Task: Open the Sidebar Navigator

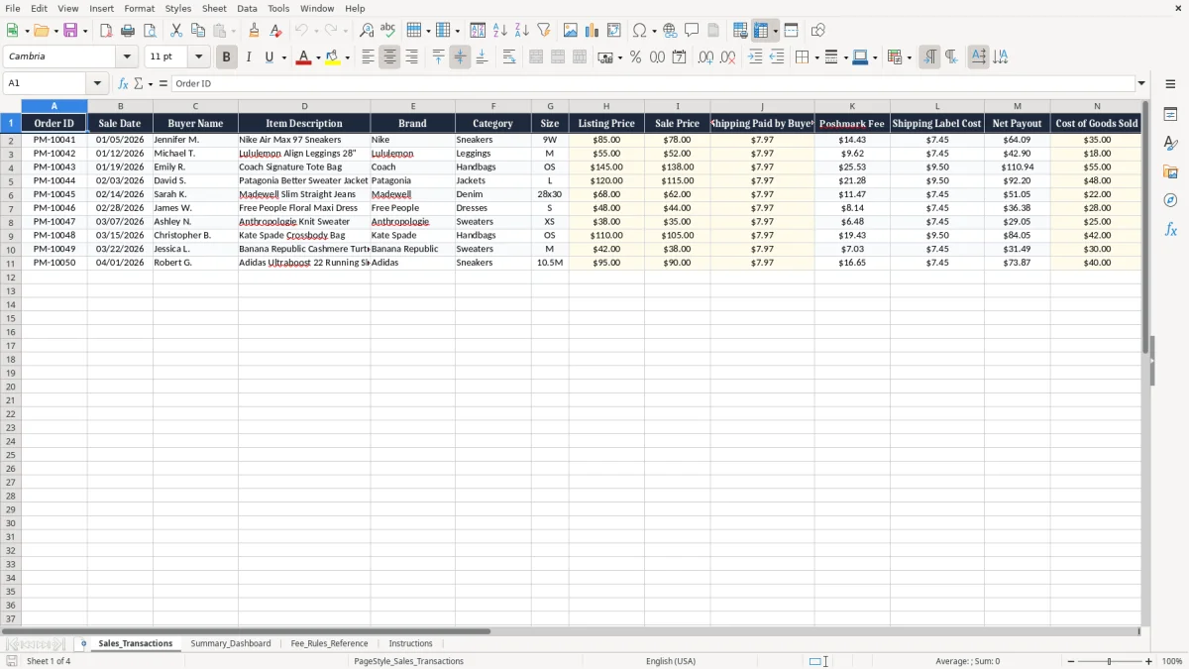Action: tap(1170, 200)
